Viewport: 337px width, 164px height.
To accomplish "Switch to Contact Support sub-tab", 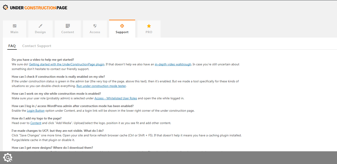I will (37, 46).
